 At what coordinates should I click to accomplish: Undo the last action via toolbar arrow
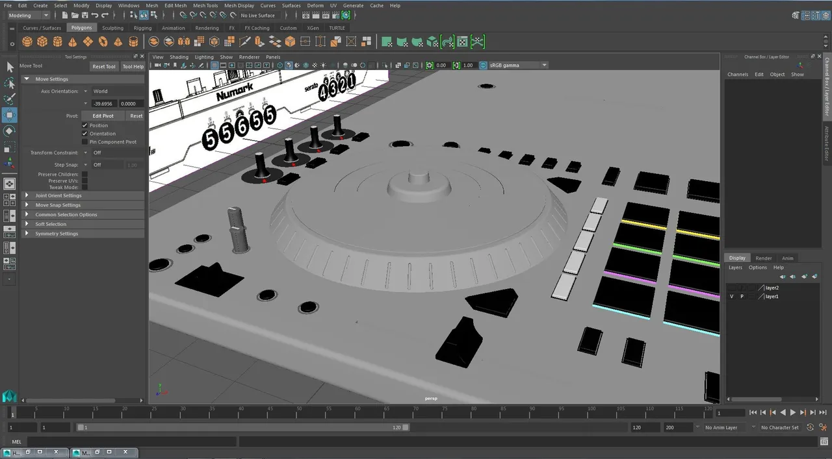[x=95, y=15]
